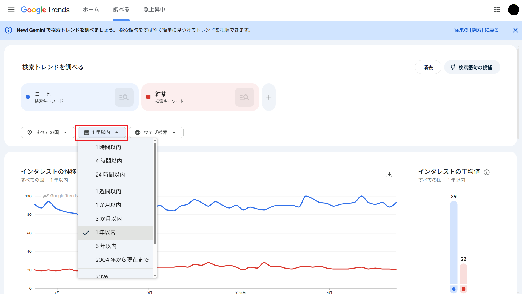Screen dimensions: 522x294
Task: Select 1 時間以内 from the list
Action: 115,147
